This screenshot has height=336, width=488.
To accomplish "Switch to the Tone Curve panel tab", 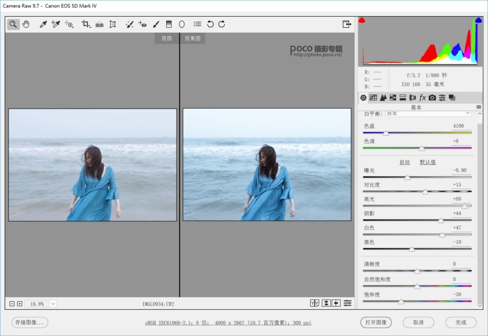I will tap(373, 97).
